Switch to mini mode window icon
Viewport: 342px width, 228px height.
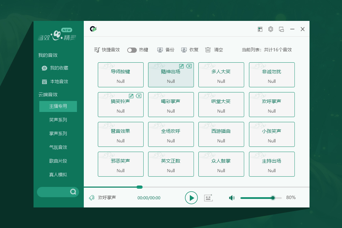point(281,29)
